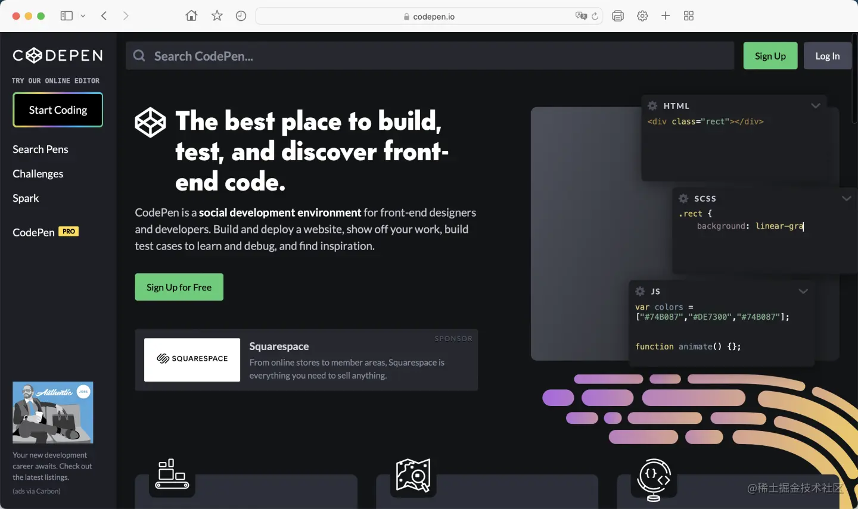Viewport: 858px width, 509px height.
Task: Click the page vertical scrollbar
Action: click(854, 77)
